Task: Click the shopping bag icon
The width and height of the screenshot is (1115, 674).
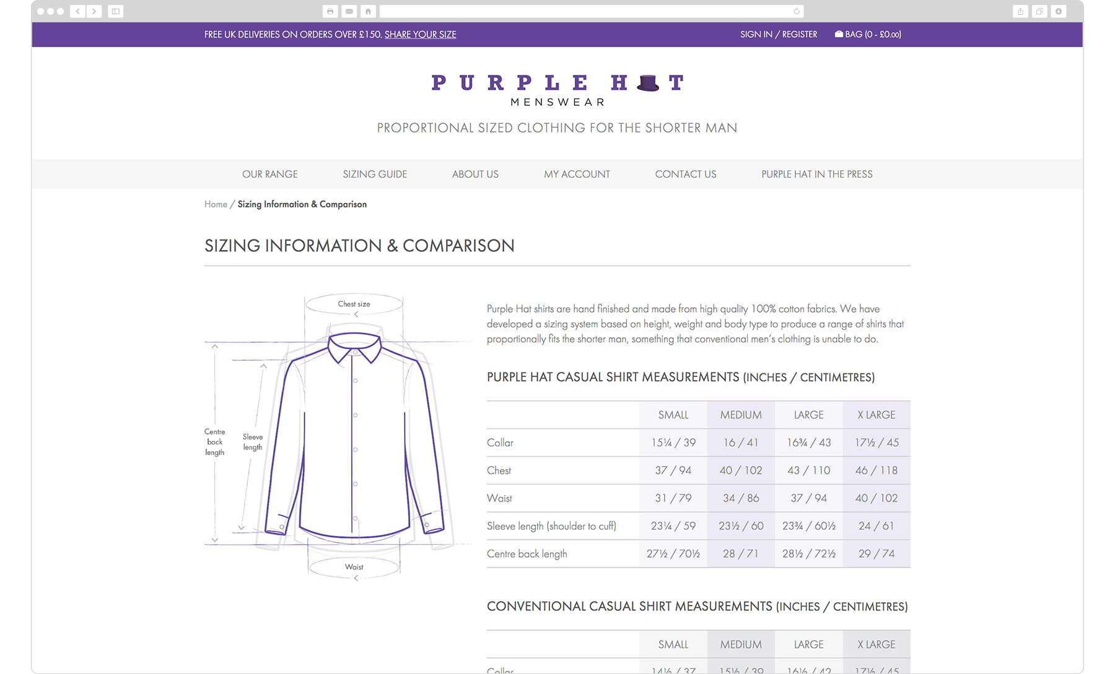Action: pyautogui.click(x=839, y=34)
